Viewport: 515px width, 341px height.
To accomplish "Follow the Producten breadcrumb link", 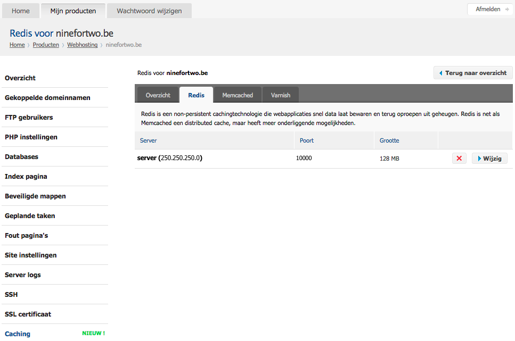I will (46, 45).
